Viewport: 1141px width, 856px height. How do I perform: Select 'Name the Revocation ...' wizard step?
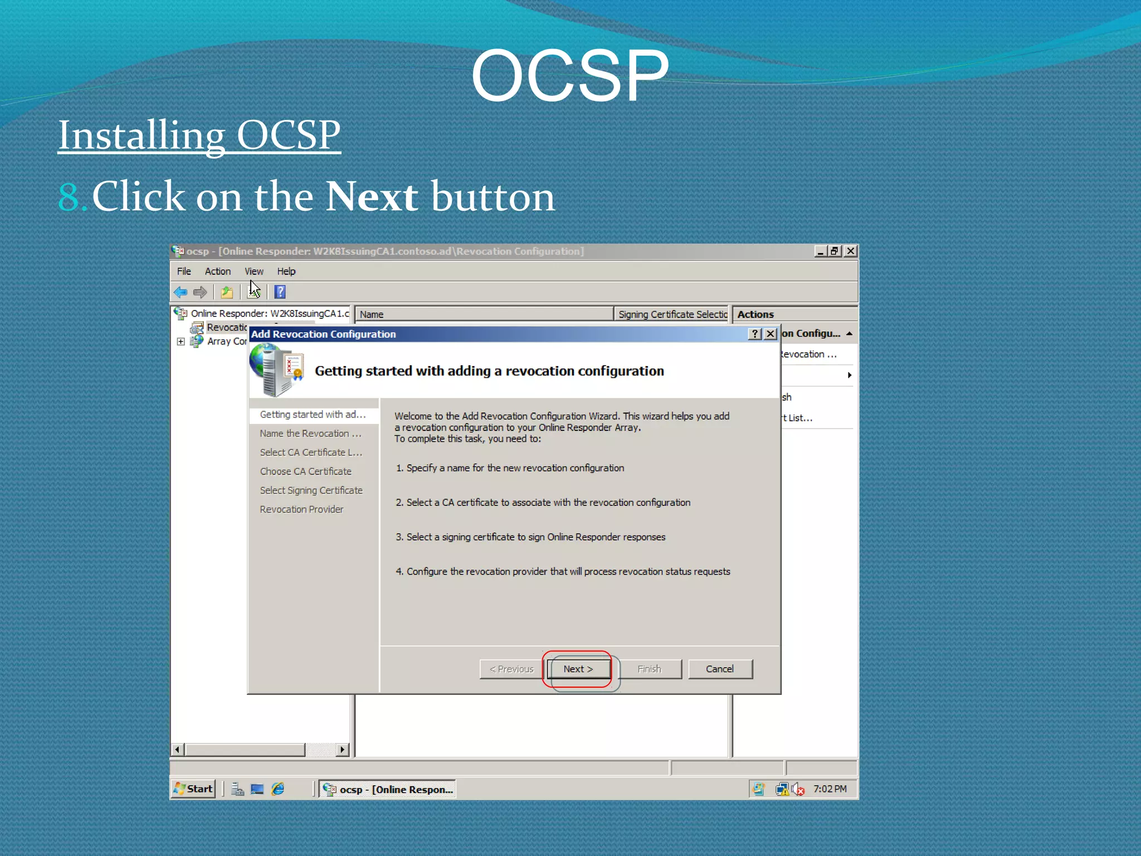[310, 434]
